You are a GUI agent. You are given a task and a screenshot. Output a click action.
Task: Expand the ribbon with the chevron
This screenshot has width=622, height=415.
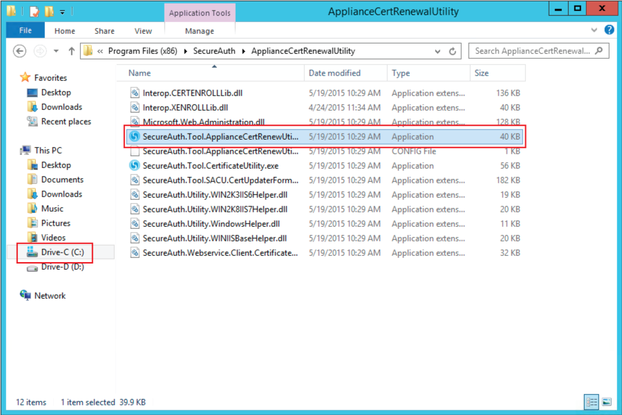[x=594, y=30]
